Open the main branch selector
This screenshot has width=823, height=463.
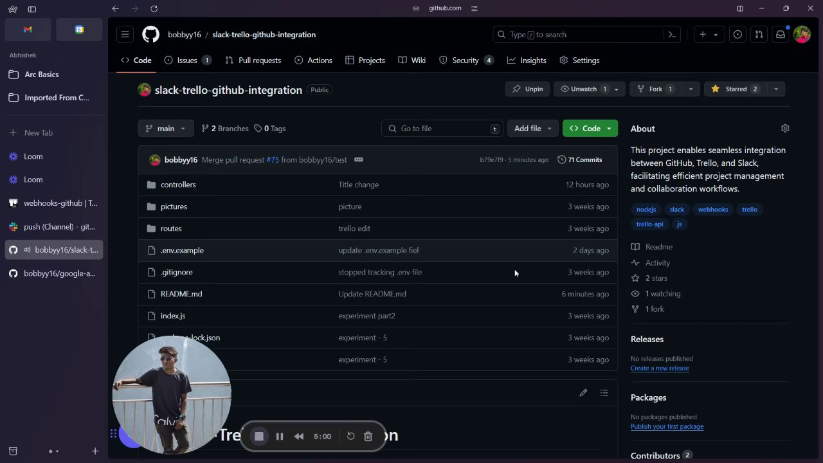pos(166,129)
